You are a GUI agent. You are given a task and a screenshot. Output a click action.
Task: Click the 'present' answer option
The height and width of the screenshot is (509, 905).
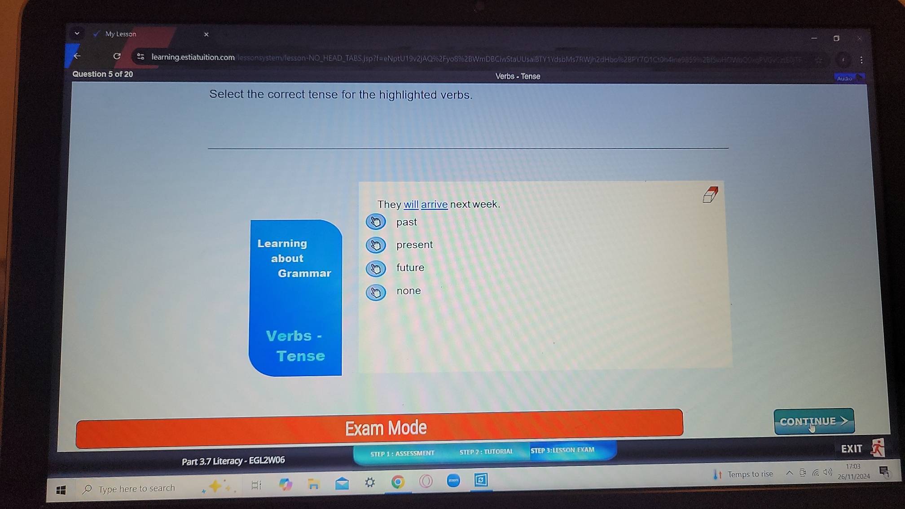click(375, 244)
